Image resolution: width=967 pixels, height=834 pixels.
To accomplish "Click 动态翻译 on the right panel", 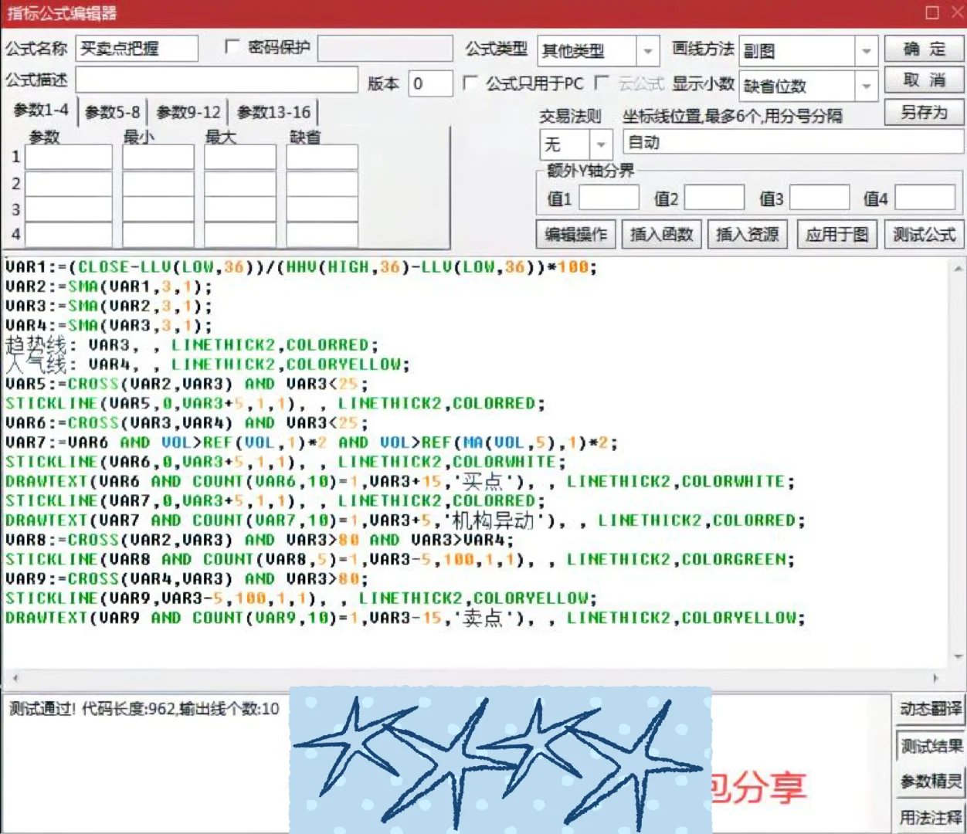I will (x=929, y=709).
